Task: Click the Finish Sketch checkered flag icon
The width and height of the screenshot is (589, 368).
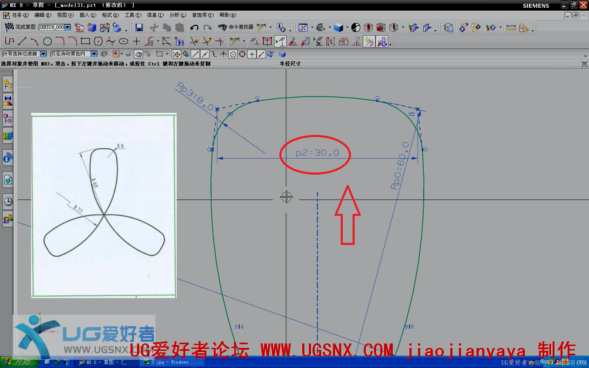Action: (x=9, y=27)
